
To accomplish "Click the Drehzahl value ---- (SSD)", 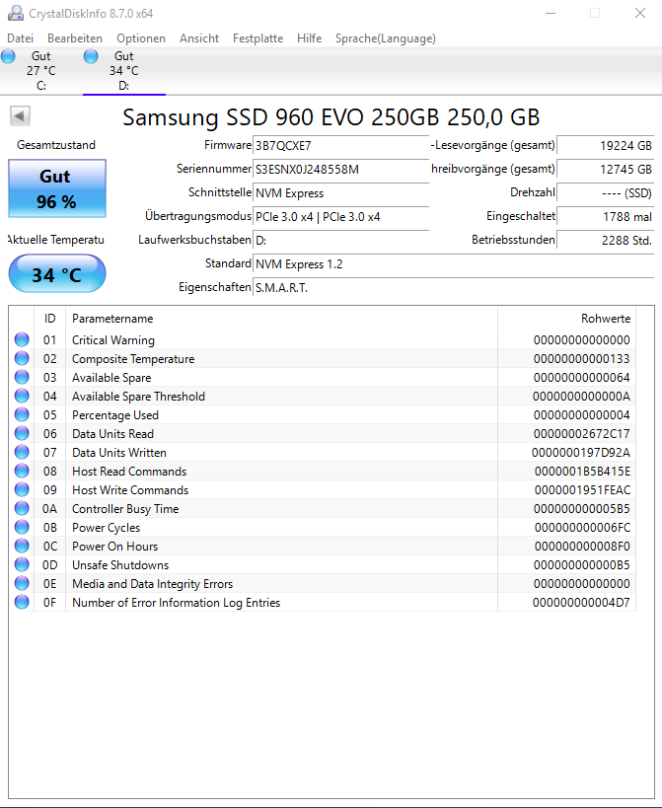I will pyautogui.click(x=606, y=193).
